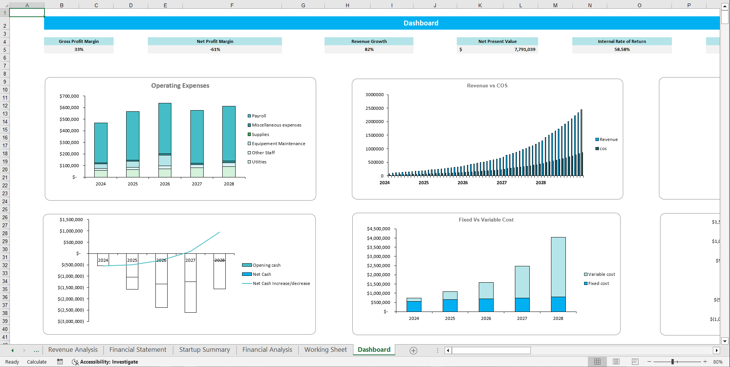730x367 pixels.
Task: Click the Zoom Out minus icon
Action: click(649, 362)
